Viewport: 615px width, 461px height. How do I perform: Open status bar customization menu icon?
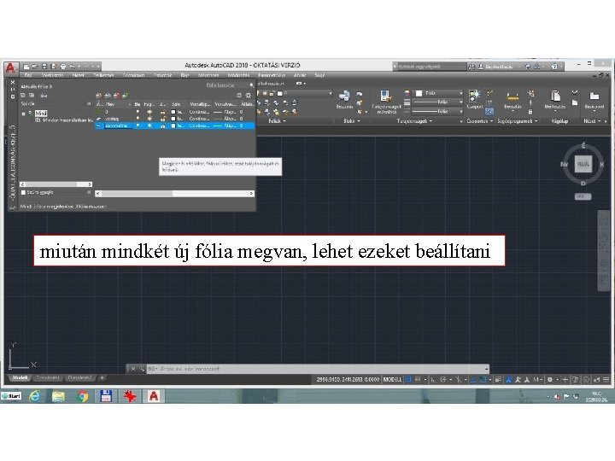606,379
